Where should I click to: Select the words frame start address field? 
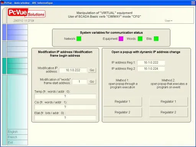[80, 82]
